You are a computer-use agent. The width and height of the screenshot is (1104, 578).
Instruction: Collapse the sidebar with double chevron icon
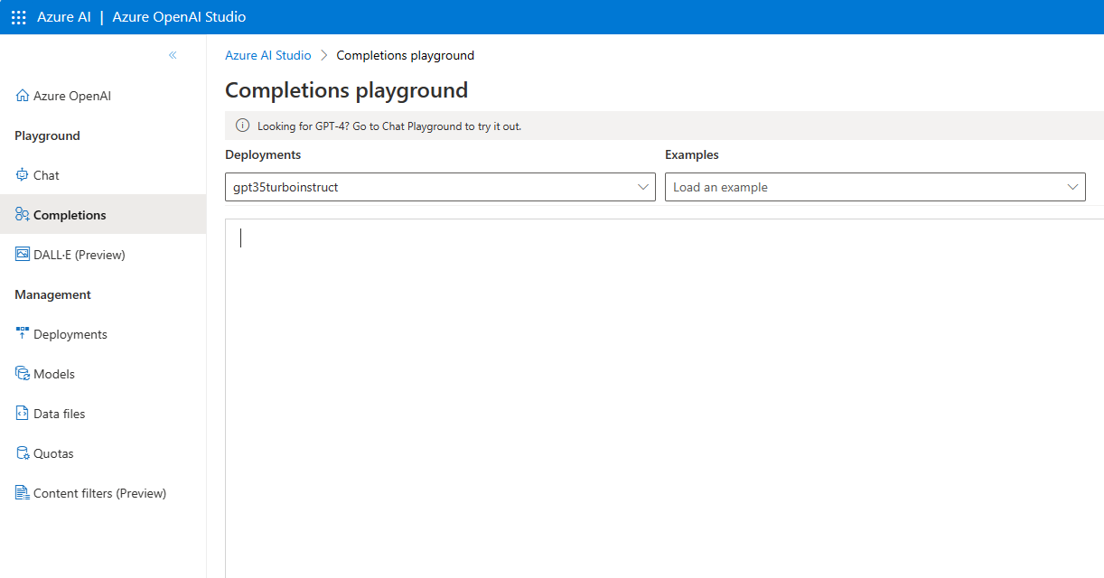[x=173, y=55]
